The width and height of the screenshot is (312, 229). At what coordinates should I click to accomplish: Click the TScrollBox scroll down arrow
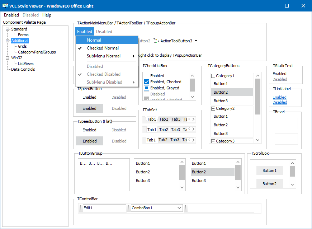point(292,184)
